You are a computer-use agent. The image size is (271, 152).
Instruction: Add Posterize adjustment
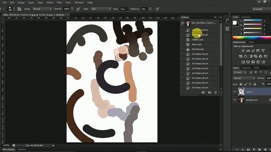(248, 62)
